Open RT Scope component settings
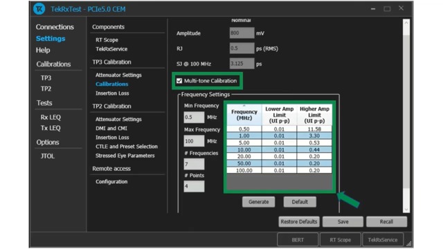 107,40
